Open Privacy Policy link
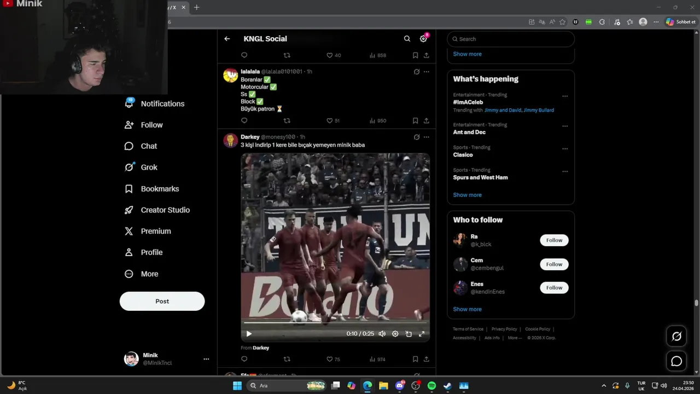 pos(504,329)
